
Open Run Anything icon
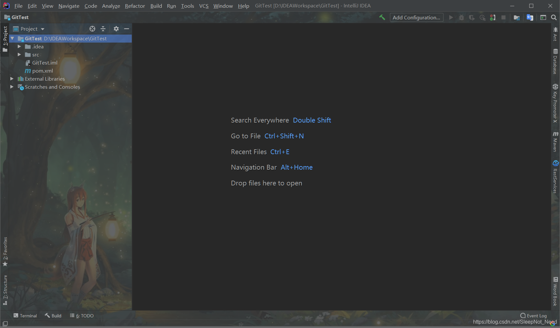pos(543,17)
